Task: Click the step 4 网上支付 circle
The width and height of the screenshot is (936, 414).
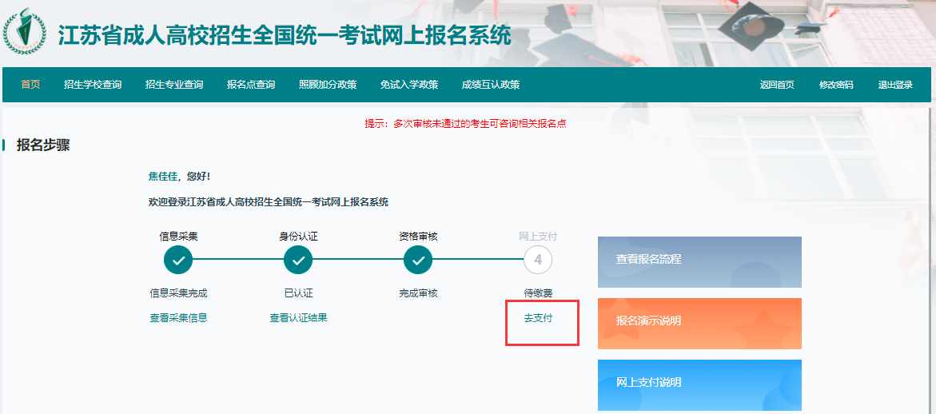Action: click(538, 260)
